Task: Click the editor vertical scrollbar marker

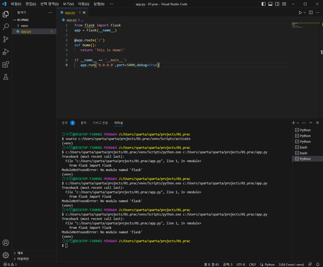Action: pyautogui.click(x=321, y=52)
